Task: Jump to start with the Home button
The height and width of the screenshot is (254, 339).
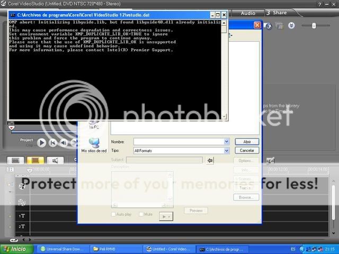Action: tap(53, 143)
